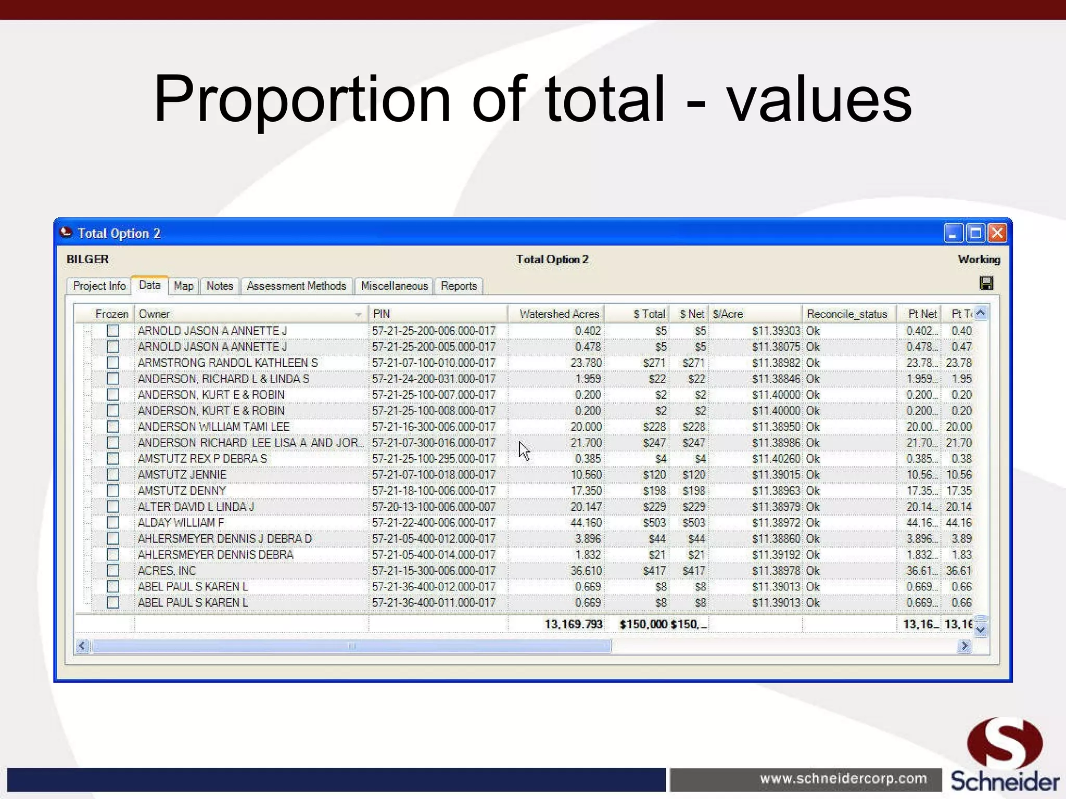Click the horizontal scroll right arrow
The height and width of the screenshot is (799, 1066).
click(x=965, y=646)
